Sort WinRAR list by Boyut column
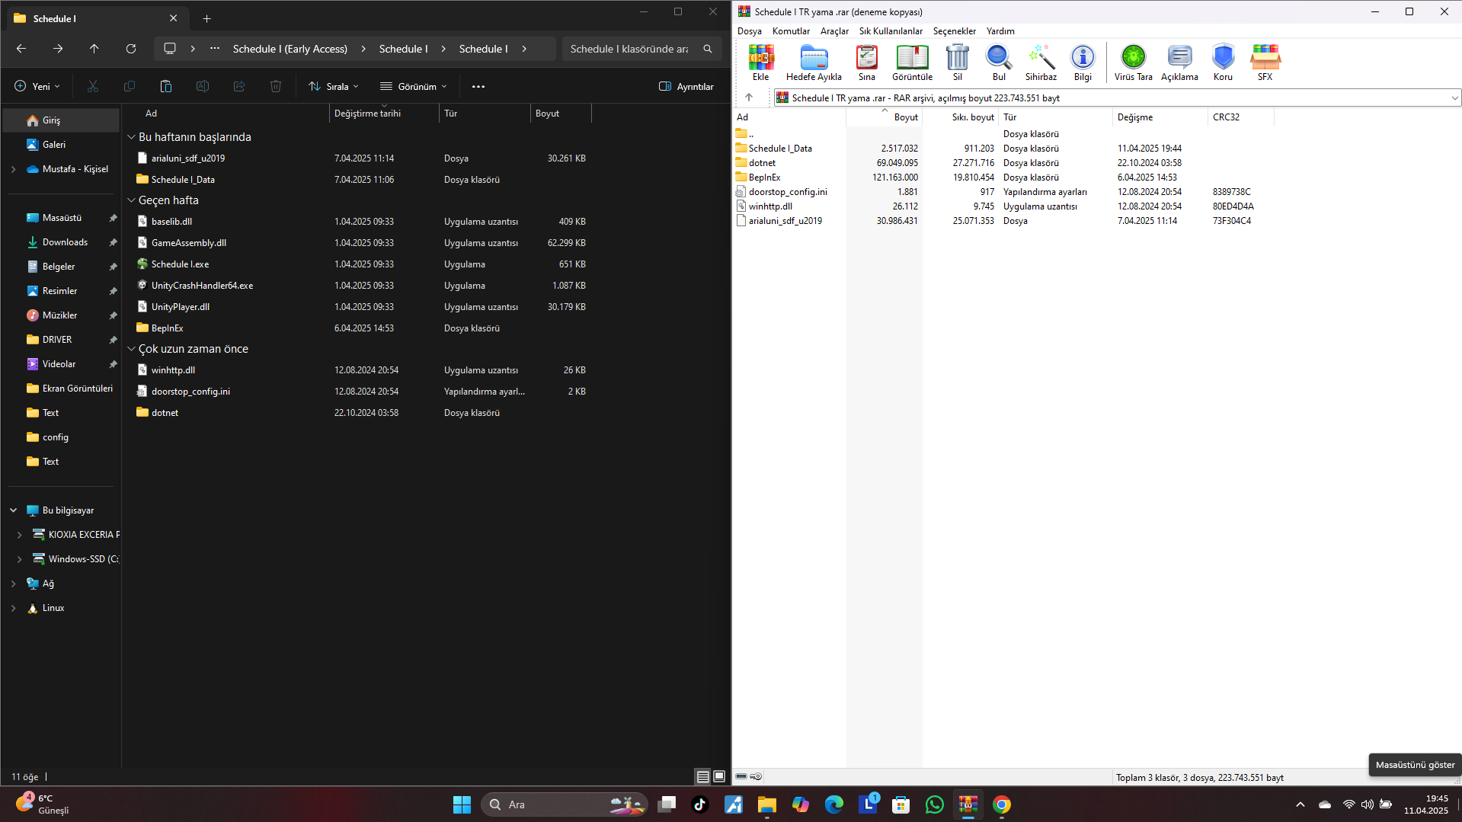 point(884,117)
